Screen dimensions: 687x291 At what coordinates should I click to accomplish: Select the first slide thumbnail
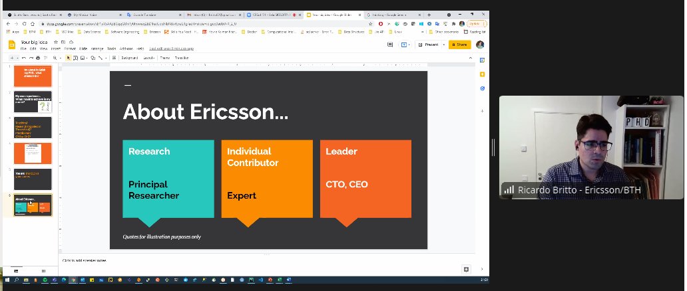click(33, 76)
